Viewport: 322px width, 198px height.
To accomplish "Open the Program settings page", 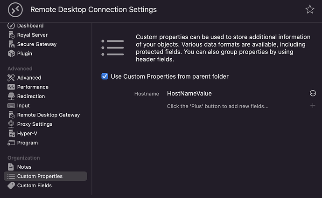I will click(27, 143).
